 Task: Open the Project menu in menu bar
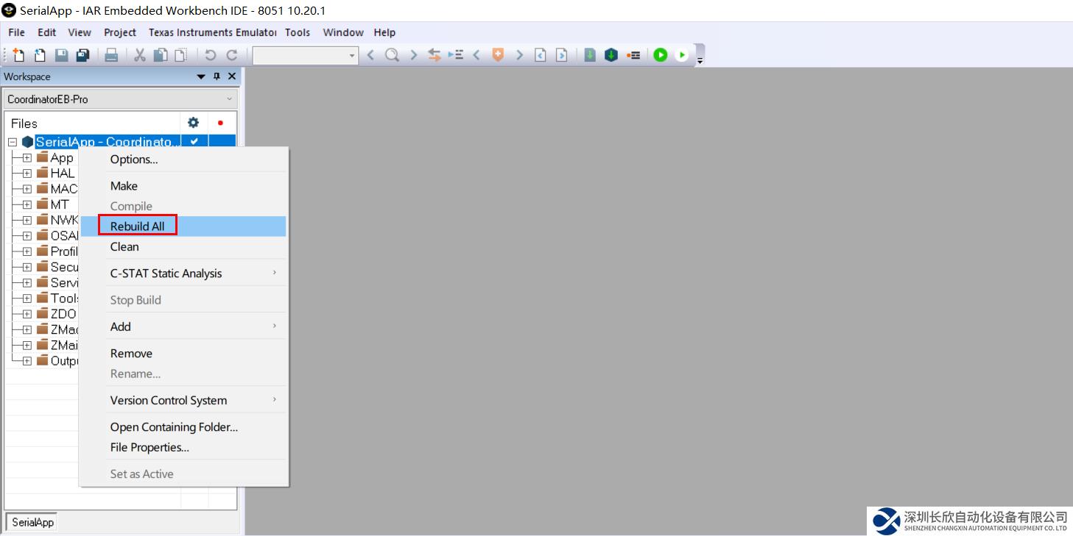pyautogui.click(x=119, y=32)
